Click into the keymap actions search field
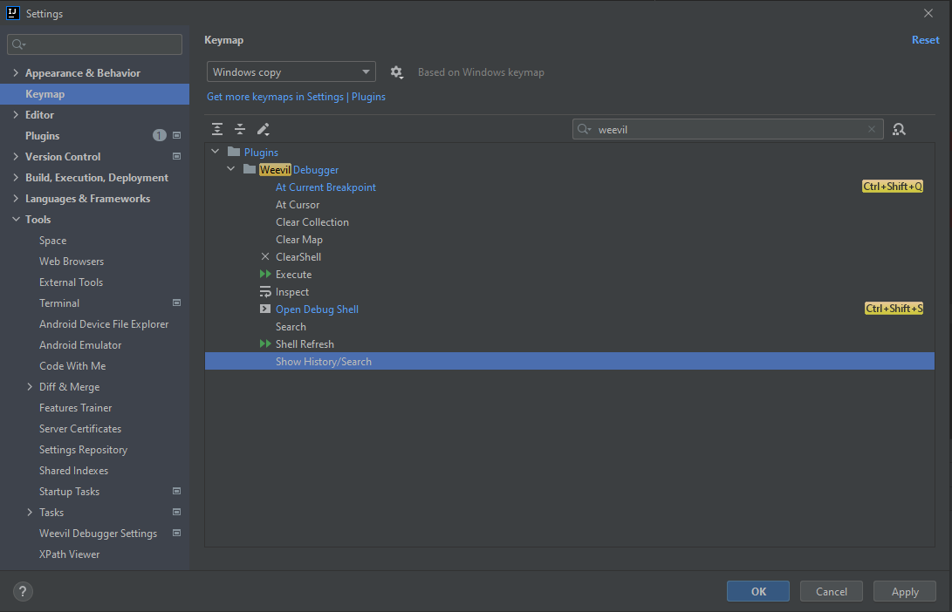 point(728,129)
